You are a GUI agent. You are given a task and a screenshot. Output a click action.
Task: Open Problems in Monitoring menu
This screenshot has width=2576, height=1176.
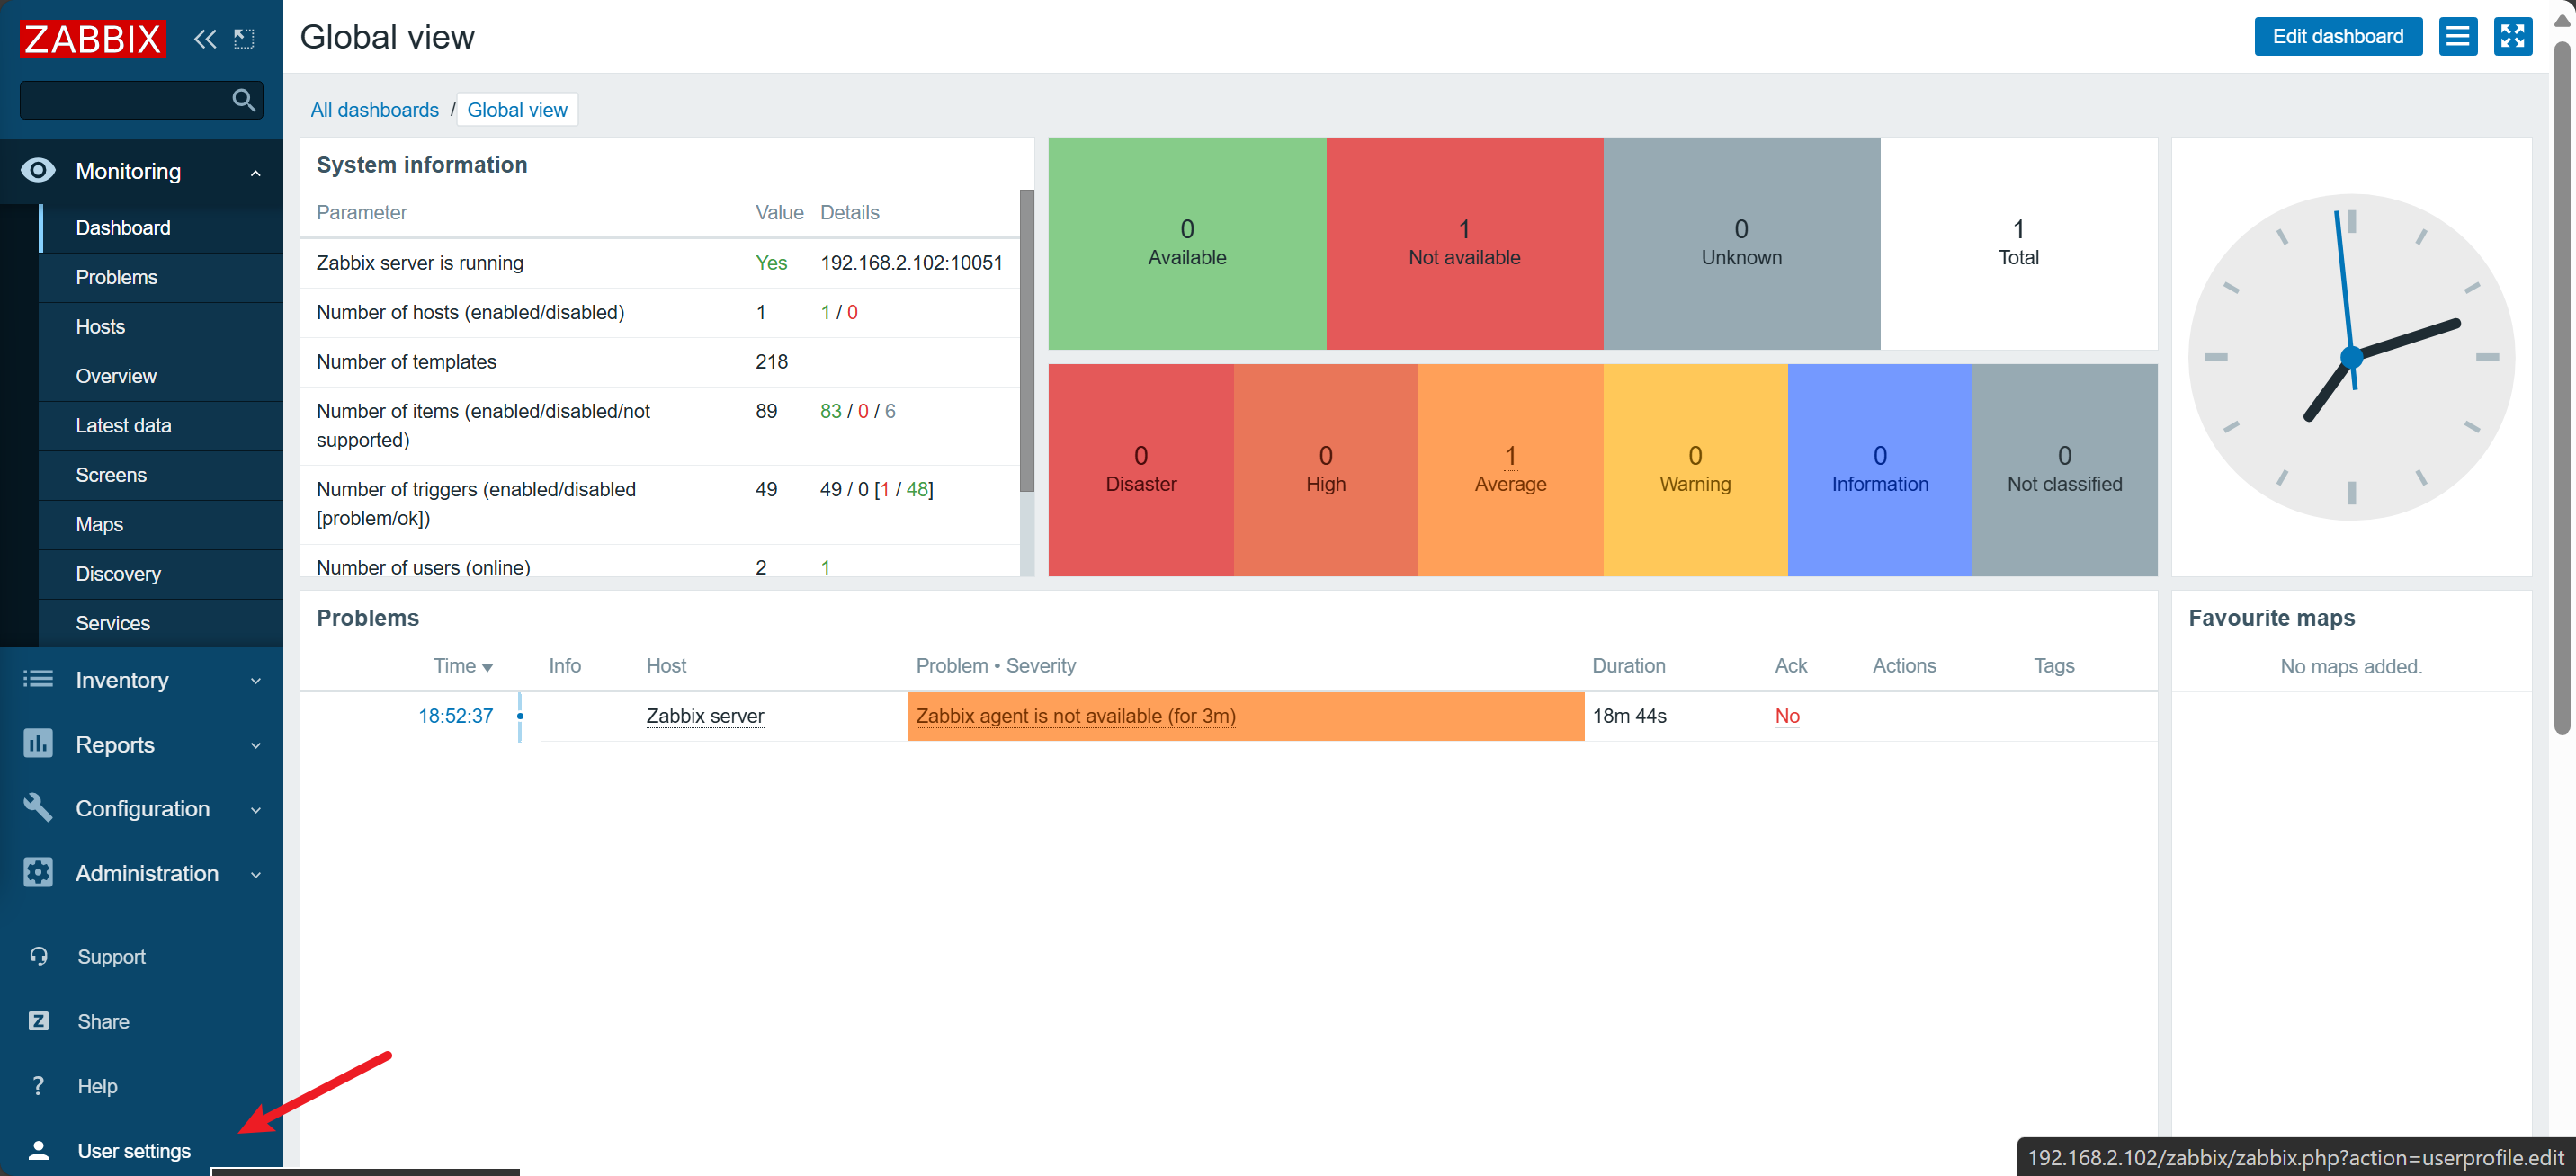161,277
